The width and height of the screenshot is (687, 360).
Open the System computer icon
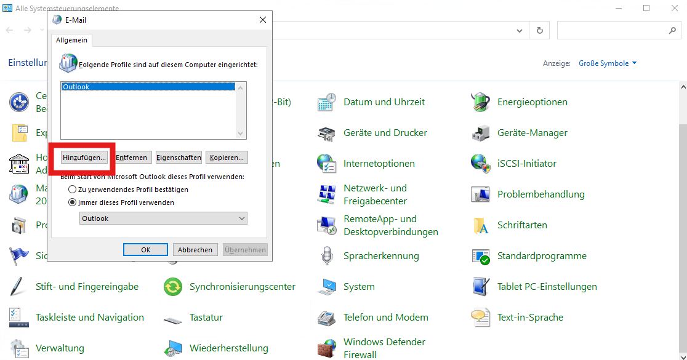coord(326,287)
